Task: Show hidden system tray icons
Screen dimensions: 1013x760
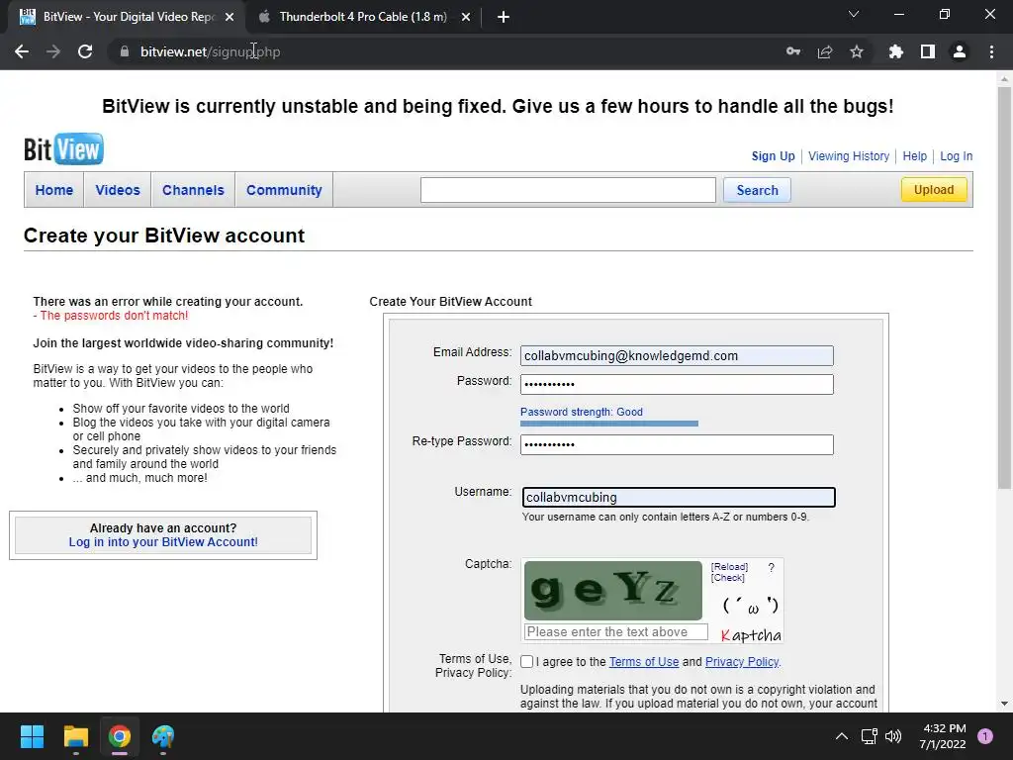Action: click(841, 736)
